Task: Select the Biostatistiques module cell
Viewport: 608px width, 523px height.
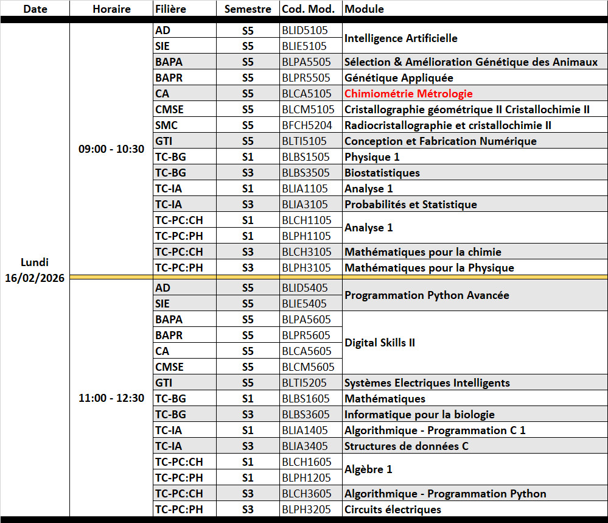Action: (382, 173)
